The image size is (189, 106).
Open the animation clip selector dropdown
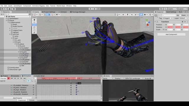[12, 81]
